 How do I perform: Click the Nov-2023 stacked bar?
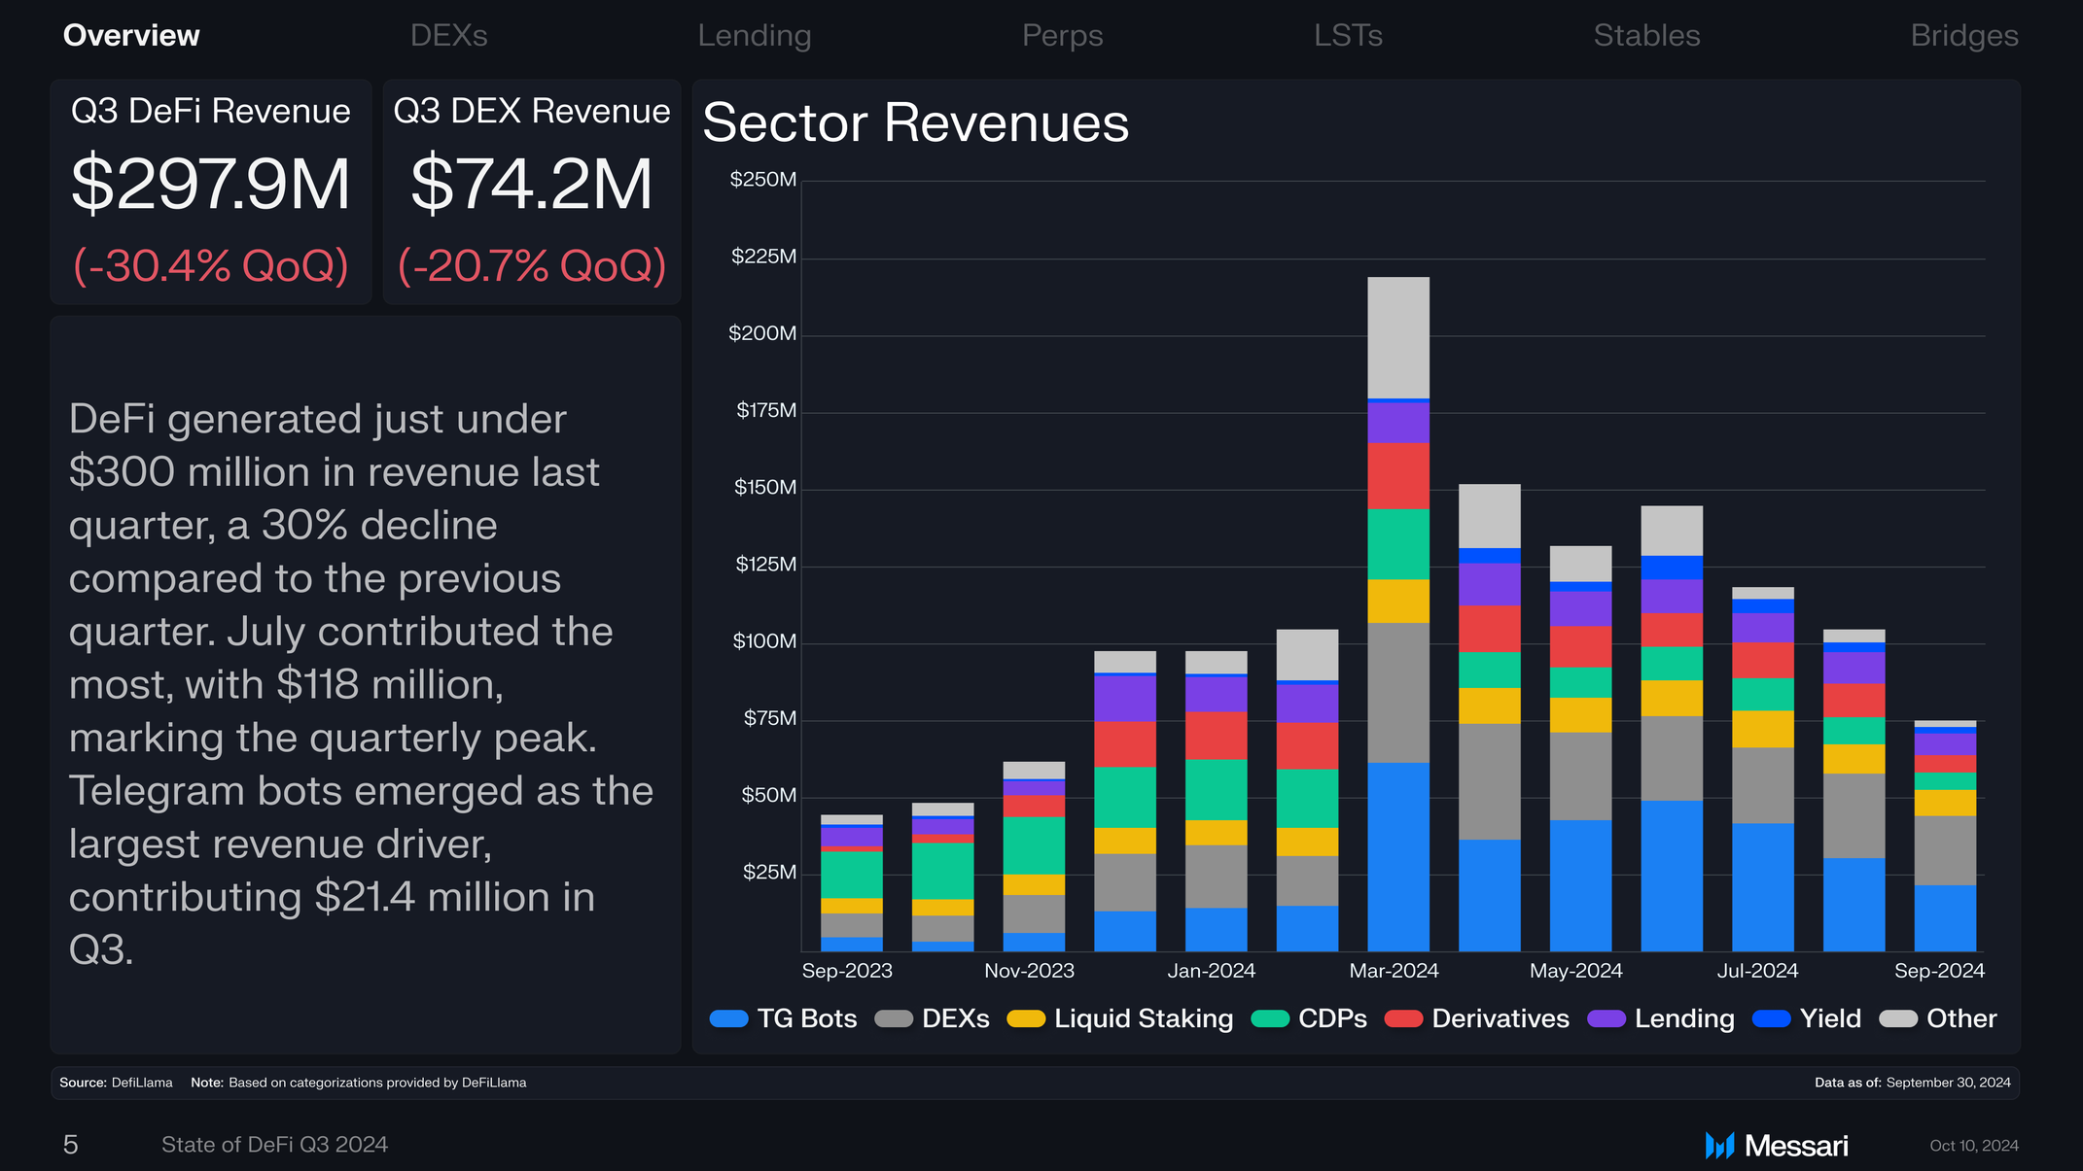pyautogui.click(x=1034, y=856)
